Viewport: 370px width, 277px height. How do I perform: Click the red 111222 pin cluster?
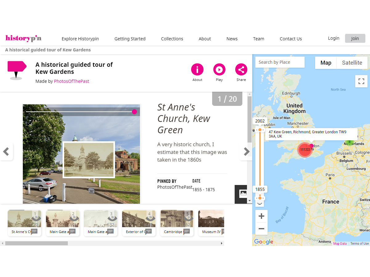(305, 150)
